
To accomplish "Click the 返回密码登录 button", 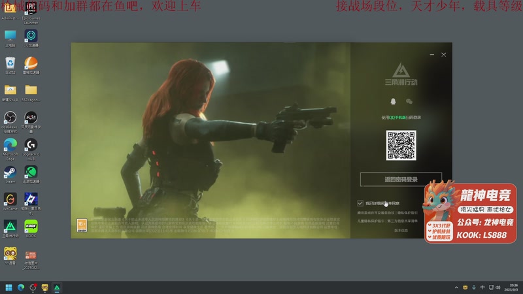I will 401,179.
